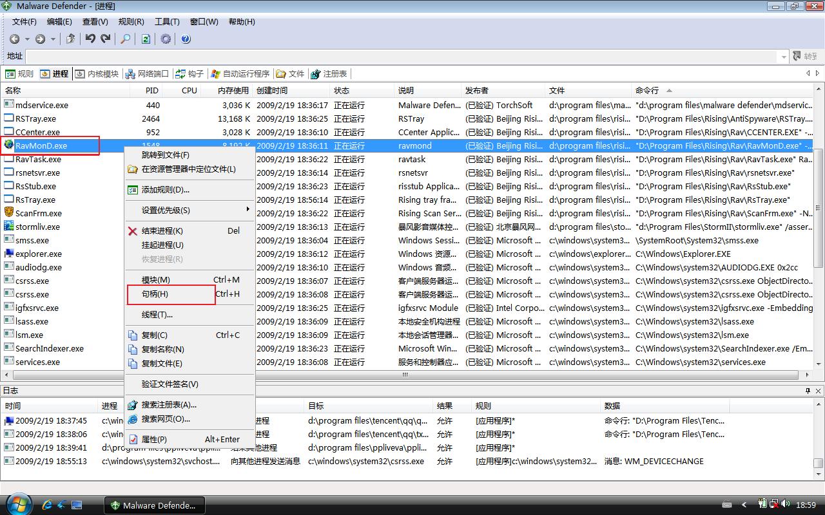Click the pin button on 日志 panel
The height and width of the screenshot is (515, 825).
[808, 391]
